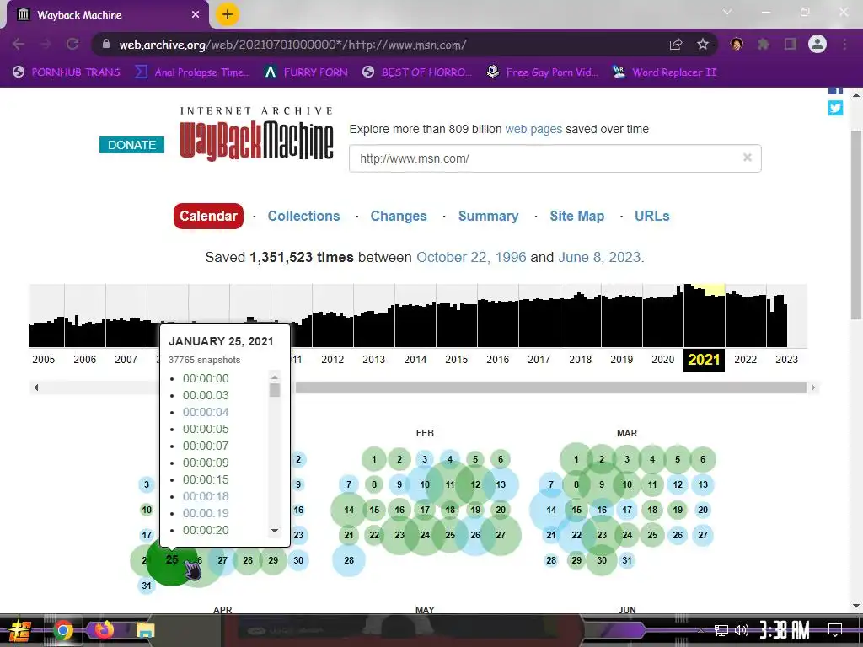Select January 29 on the calendar
863x647 pixels.
point(273,560)
